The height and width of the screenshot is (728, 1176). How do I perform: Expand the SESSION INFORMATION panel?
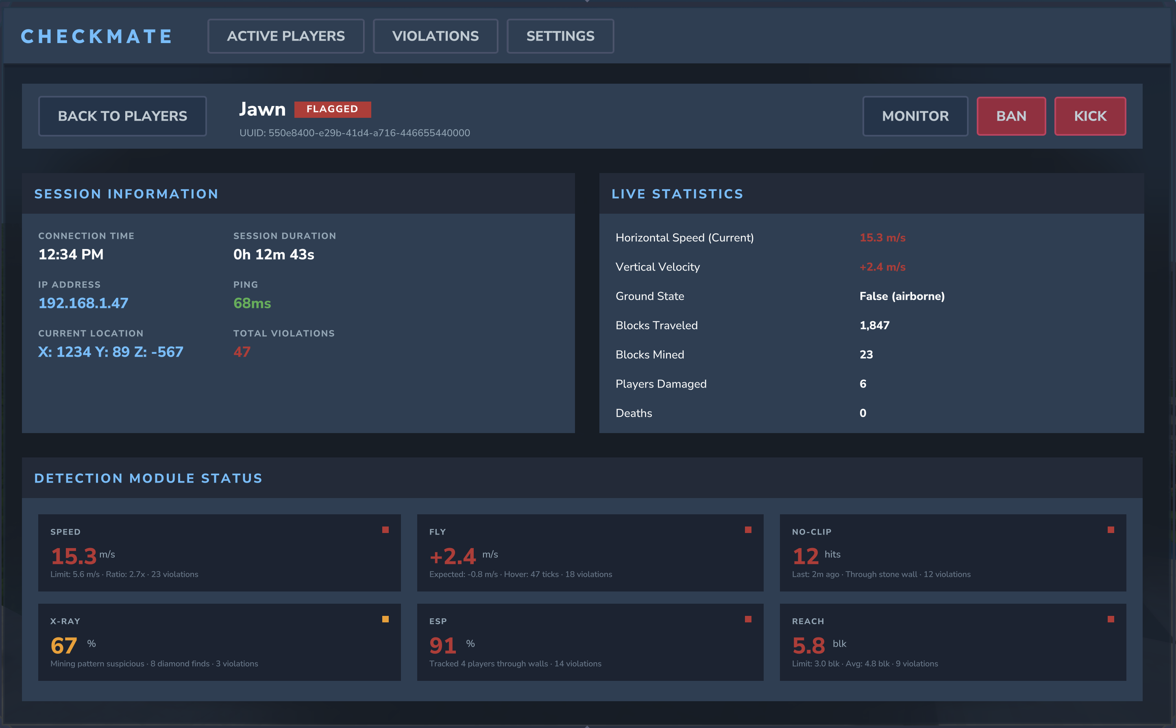pos(126,193)
